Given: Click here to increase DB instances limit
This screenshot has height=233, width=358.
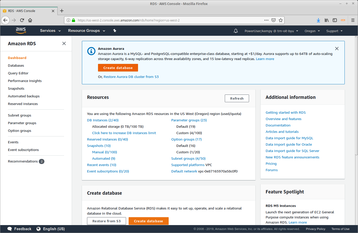Looking at the screenshot, I should [124, 133].
